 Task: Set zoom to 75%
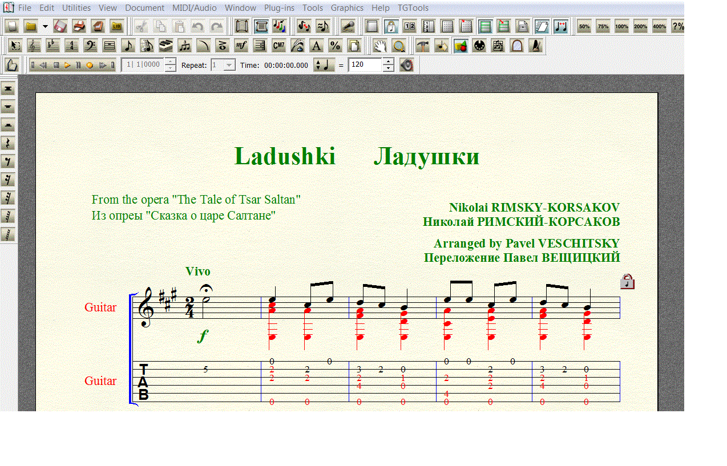[x=603, y=26]
